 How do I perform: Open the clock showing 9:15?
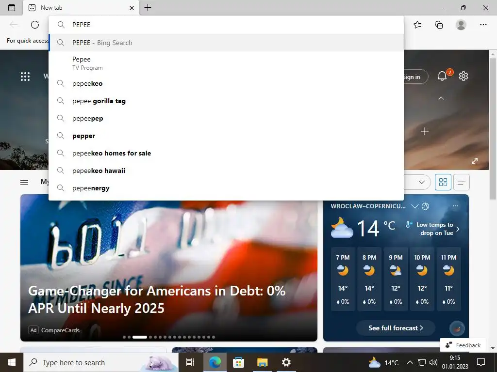coord(455,362)
